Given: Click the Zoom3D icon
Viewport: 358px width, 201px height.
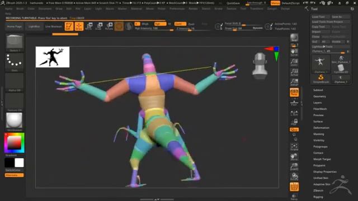Looking at the screenshot, I should coord(294,167).
